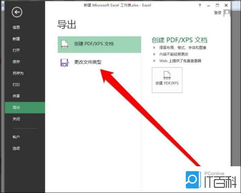
Task: Choose 关闭 in the sidebar
Action: click(x=16, y=119)
